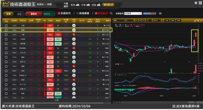Switch to 鎖做多 mode
203x110 pixels.
coord(34,14)
